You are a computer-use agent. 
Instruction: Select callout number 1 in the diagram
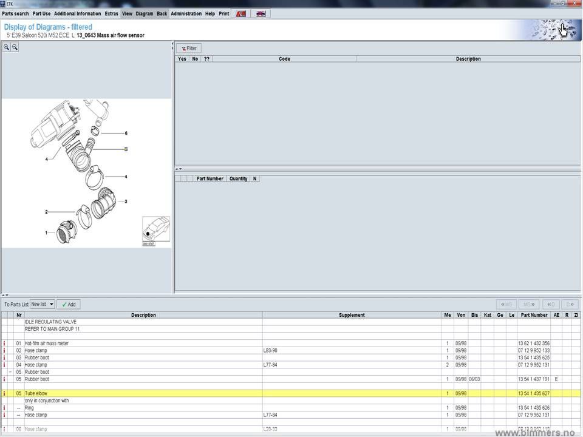(47, 232)
